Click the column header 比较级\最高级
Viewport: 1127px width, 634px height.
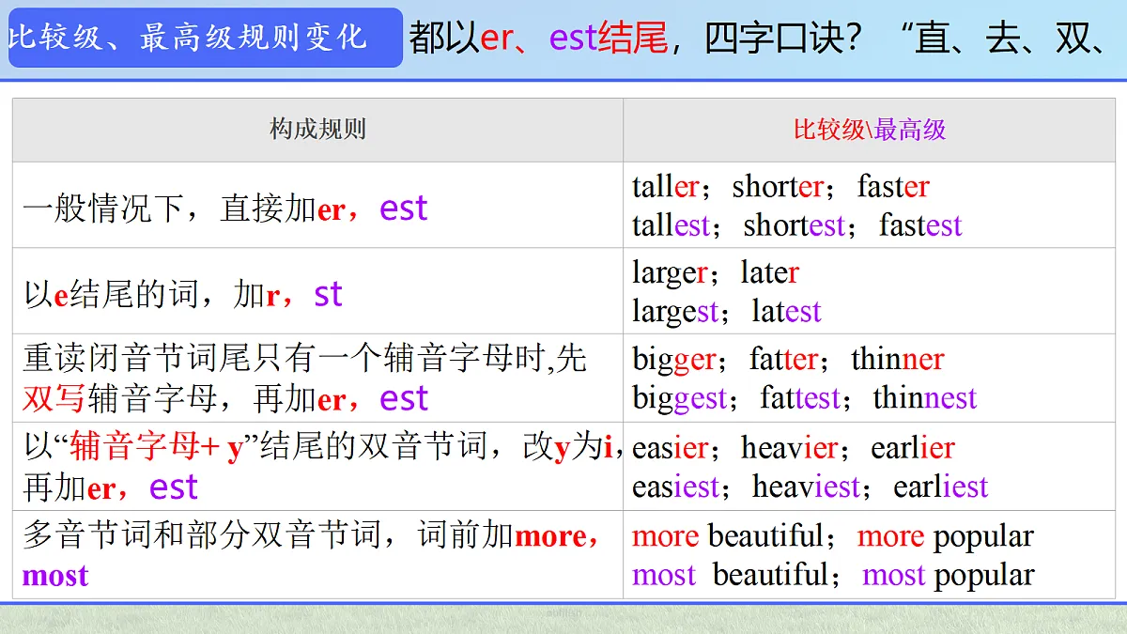(x=869, y=130)
